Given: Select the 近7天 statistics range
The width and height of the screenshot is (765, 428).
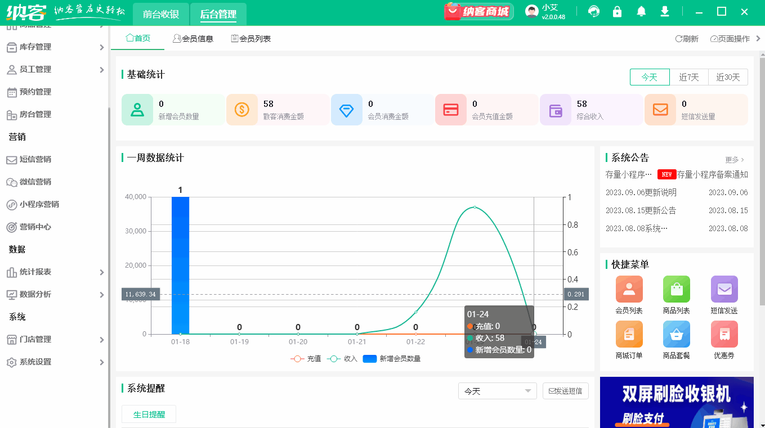Looking at the screenshot, I should point(688,77).
